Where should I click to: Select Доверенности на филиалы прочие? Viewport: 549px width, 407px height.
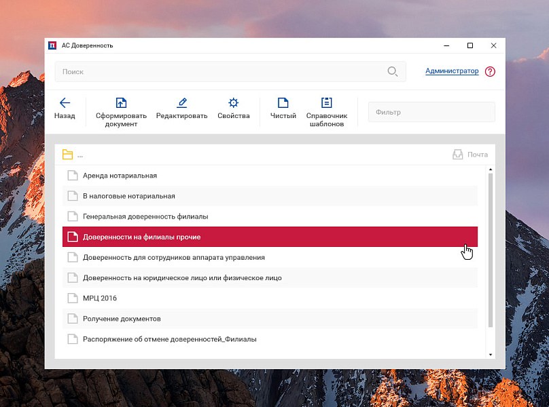[270, 237]
